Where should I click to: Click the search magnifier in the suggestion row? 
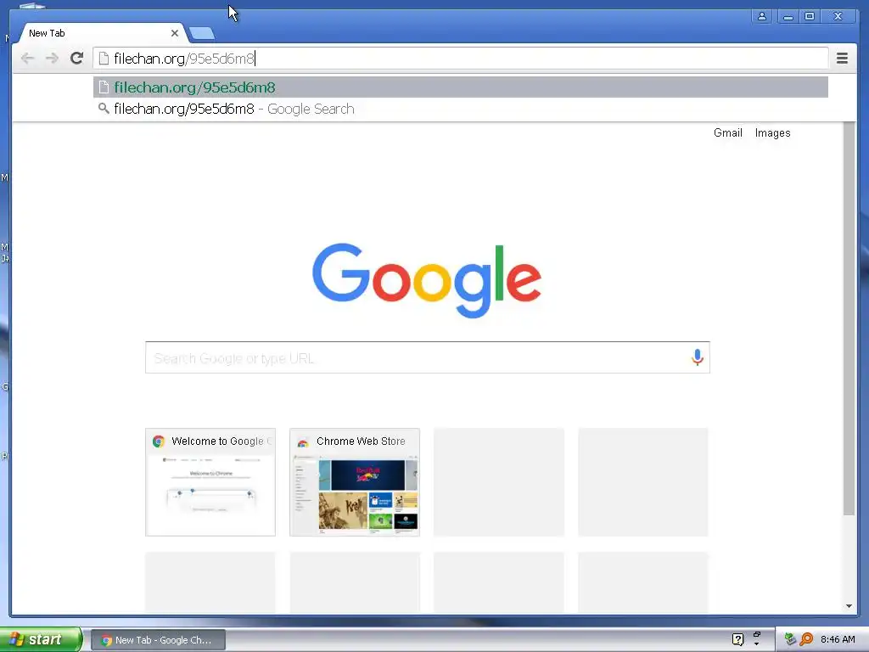pos(104,109)
